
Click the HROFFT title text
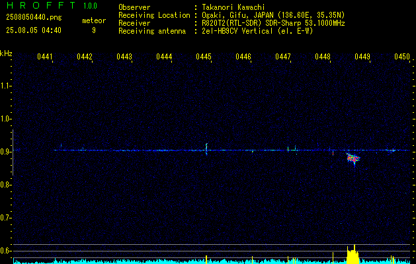point(41,5)
